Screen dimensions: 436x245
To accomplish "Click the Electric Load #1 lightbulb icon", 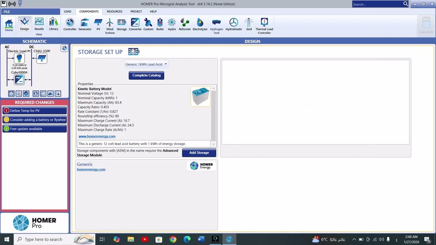I will click(x=19, y=59).
